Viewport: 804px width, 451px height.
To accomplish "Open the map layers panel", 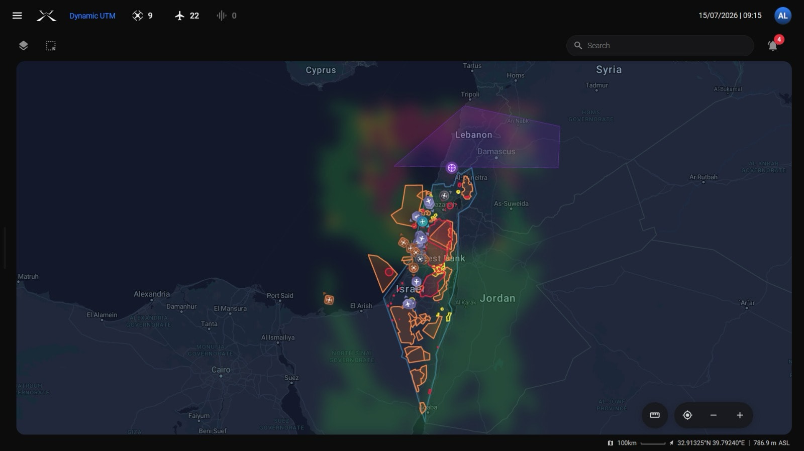I will tap(23, 46).
